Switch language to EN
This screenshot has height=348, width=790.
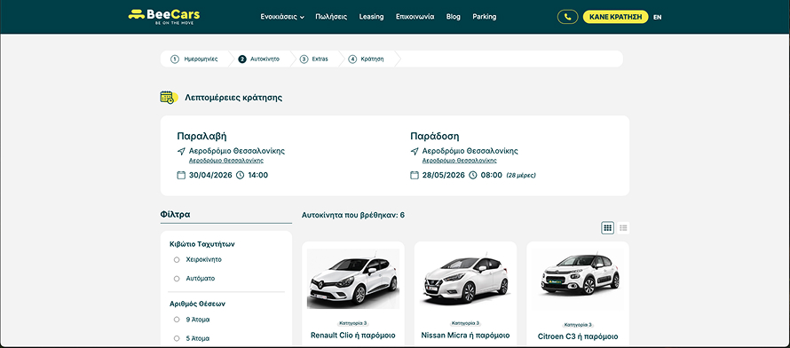coord(658,17)
